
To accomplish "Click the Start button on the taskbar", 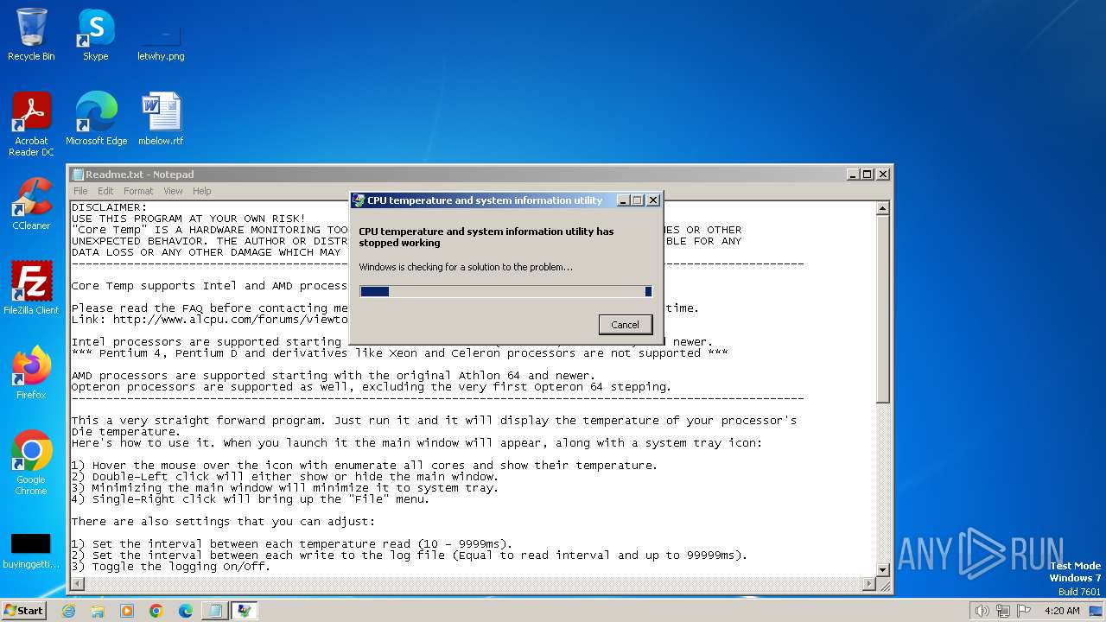I will pos(23,611).
